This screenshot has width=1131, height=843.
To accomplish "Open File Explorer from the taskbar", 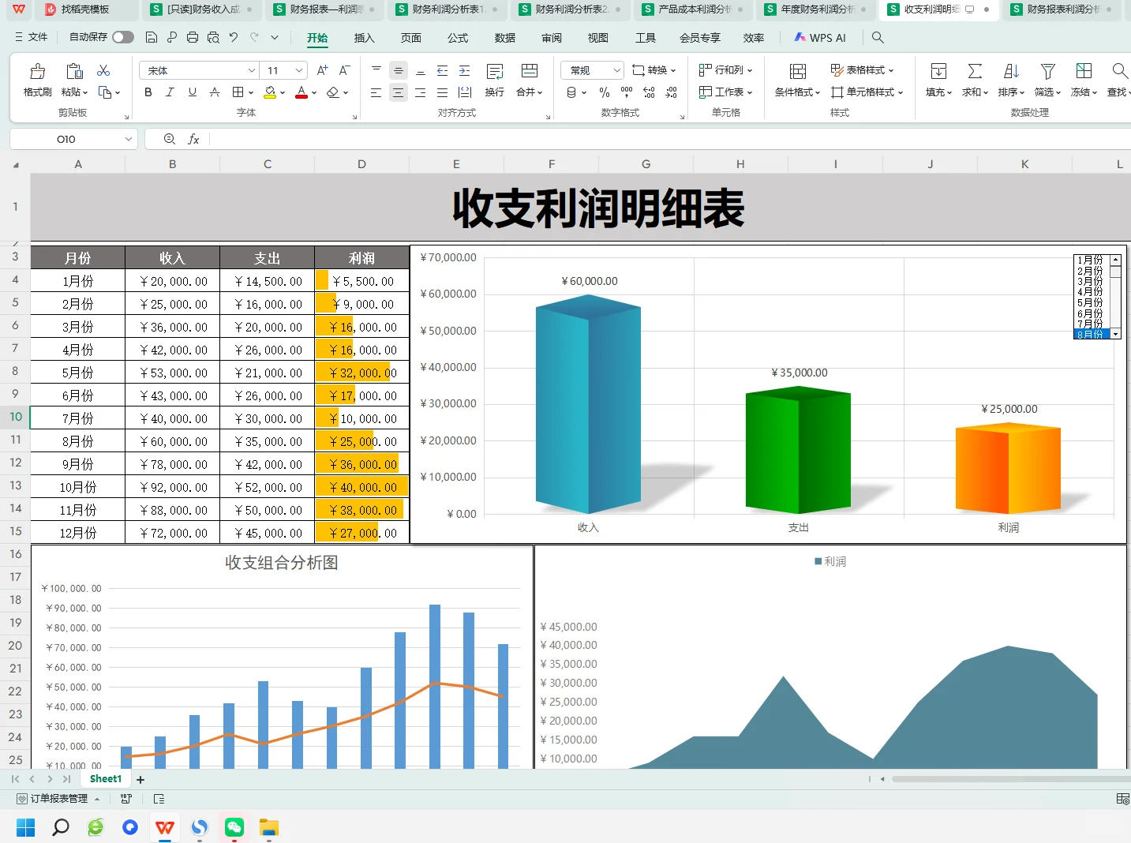I will click(269, 827).
